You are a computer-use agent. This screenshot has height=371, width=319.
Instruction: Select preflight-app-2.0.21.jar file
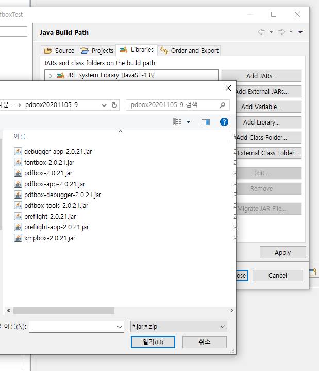[56, 227]
